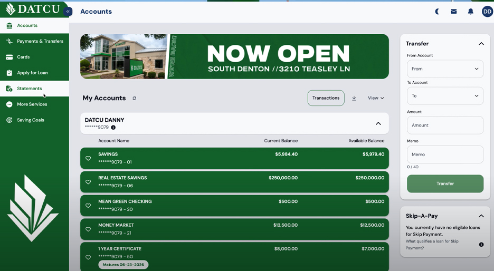This screenshot has height=271, width=494.
Task: Click the $5,984.40 current balance
Action: point(287,154)
